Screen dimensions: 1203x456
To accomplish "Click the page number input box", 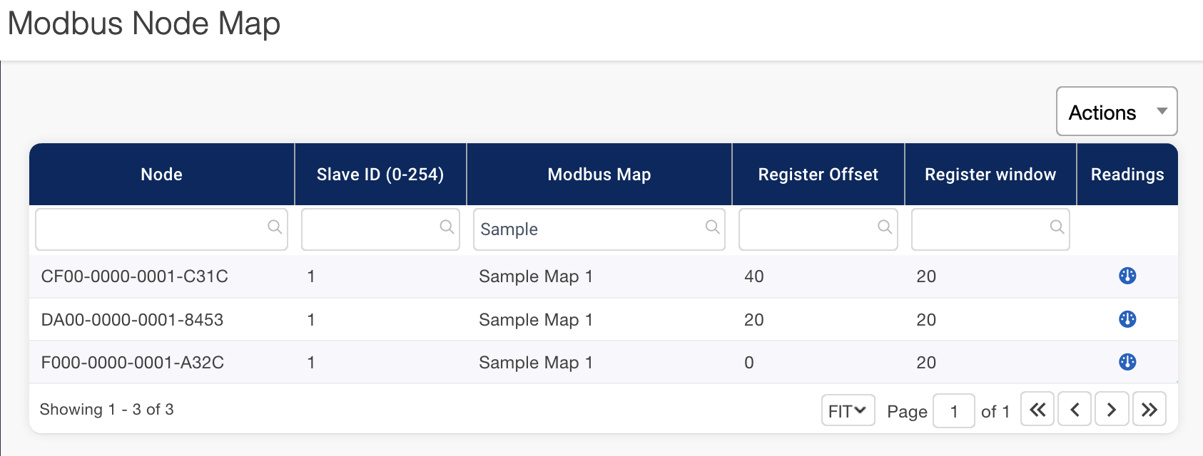I will click(x=953, y=411).
